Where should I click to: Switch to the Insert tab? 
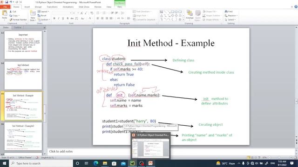27,7
